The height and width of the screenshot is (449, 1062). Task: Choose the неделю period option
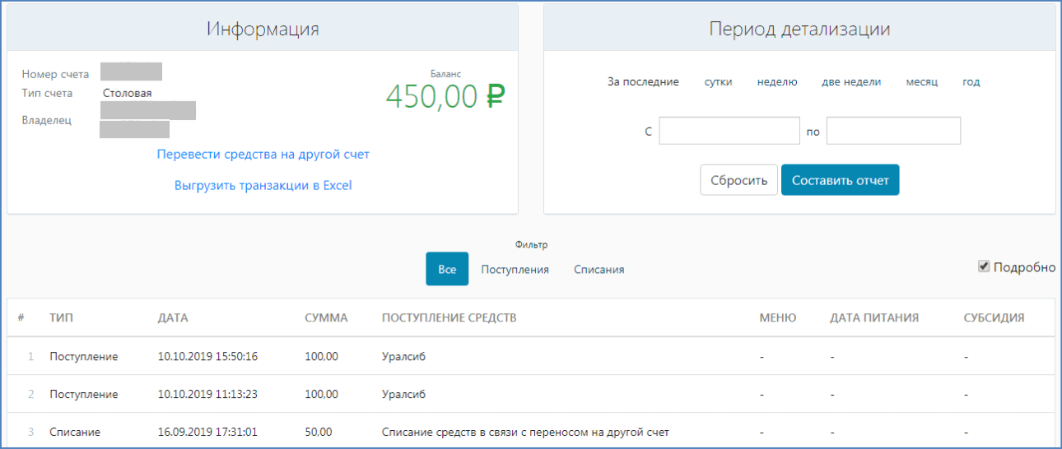[777, 81]
